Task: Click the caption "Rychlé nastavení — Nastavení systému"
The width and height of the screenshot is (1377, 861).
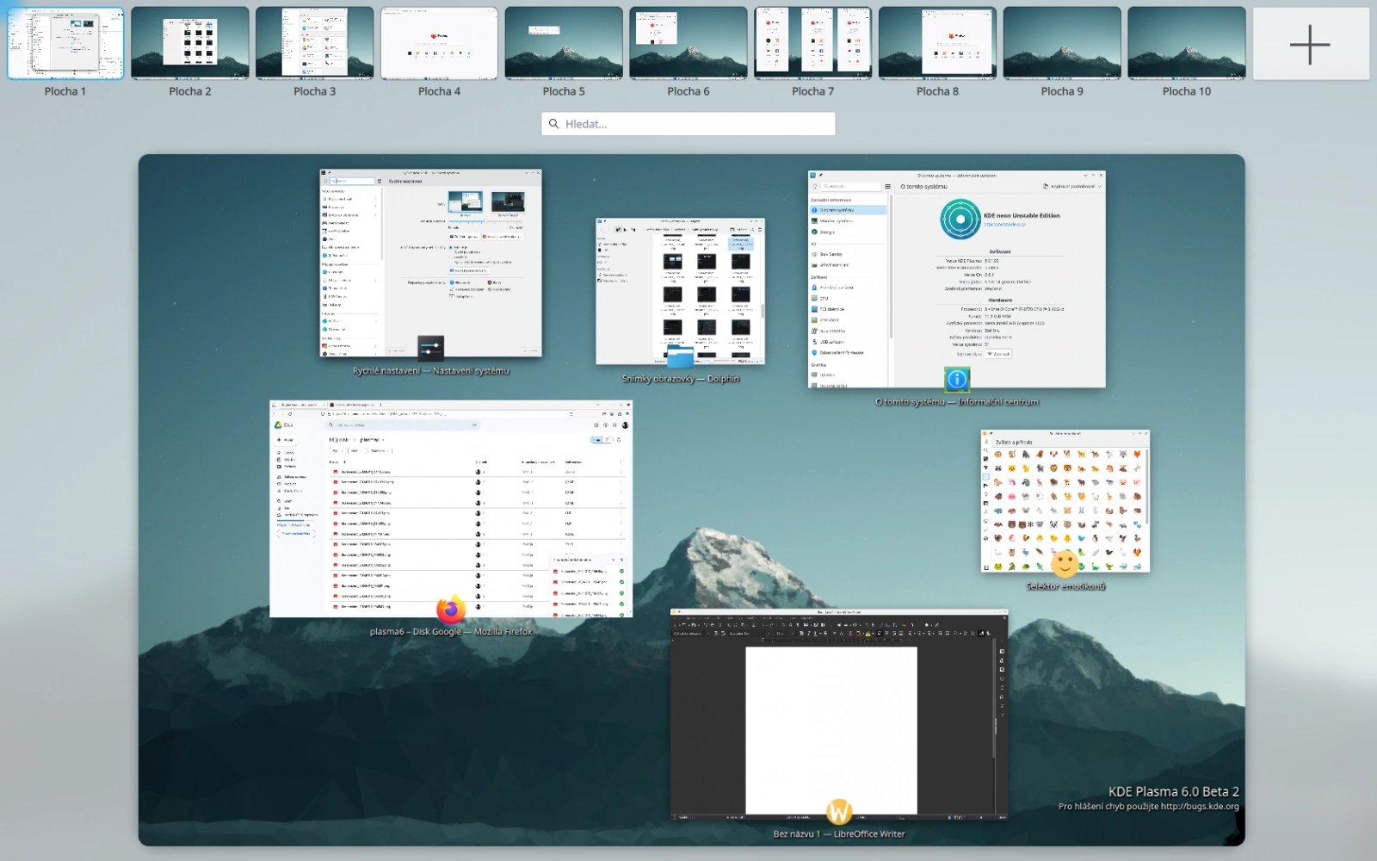Action: click(431, 371)
